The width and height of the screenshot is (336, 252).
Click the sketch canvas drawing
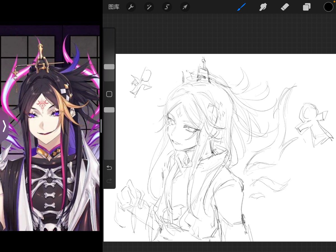pos(220,148)
